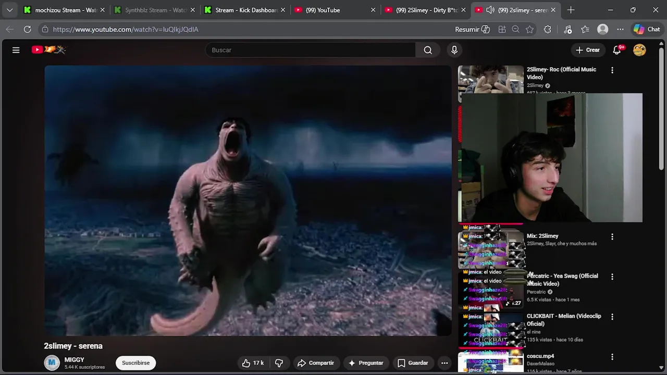667x375 pixels.
Task: Open 2Slimey- Roc video title
Action: pyautogui.click(x=561, y=73)
